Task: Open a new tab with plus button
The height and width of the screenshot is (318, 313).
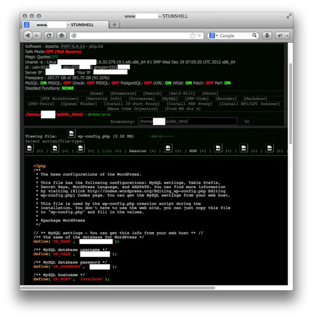Action: coord(114,24)
